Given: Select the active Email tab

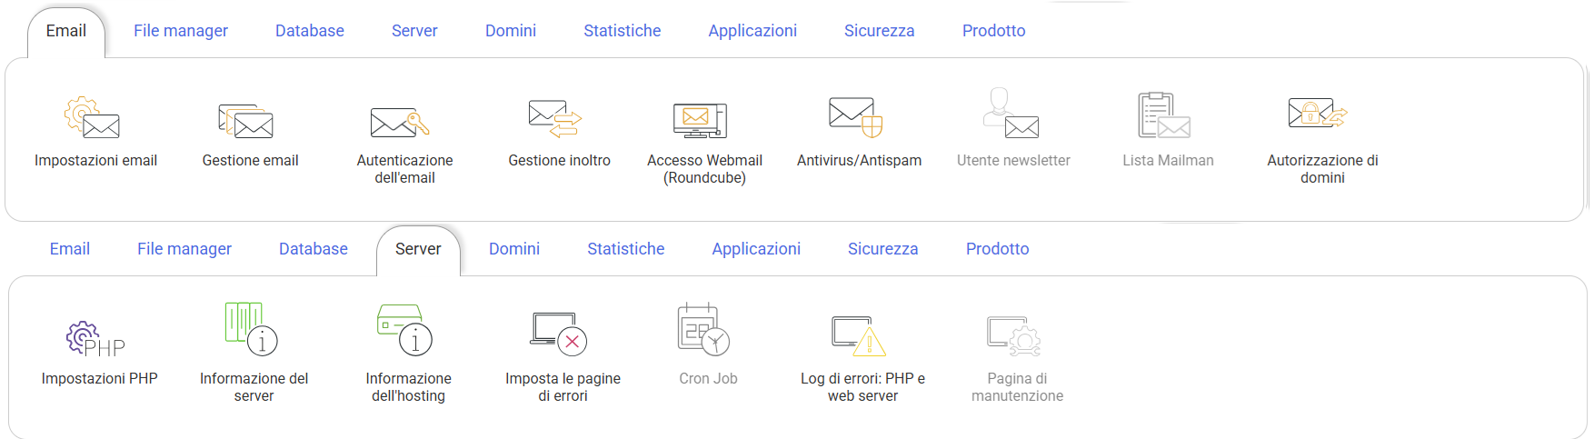Looking at the screenshot, I should pos(66,31).
